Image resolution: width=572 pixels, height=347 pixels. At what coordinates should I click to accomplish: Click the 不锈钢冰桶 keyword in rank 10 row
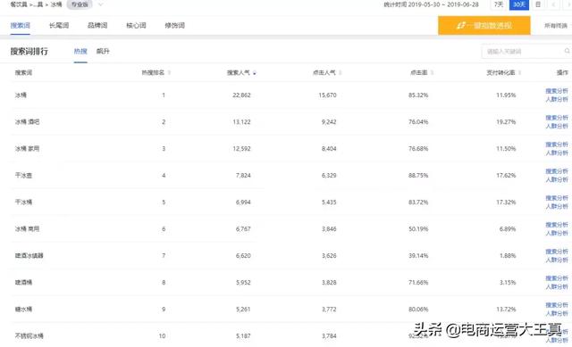[29, 335]
